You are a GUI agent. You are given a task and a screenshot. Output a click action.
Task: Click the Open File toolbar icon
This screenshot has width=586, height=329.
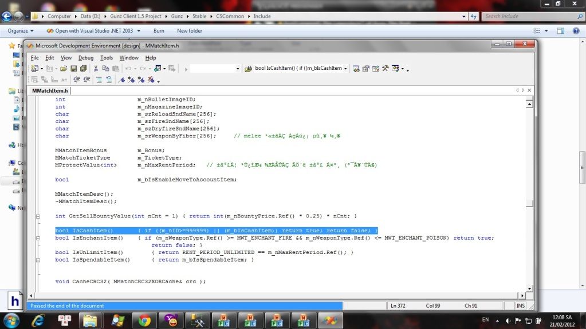pyautogui.click(x=64, y=69)
